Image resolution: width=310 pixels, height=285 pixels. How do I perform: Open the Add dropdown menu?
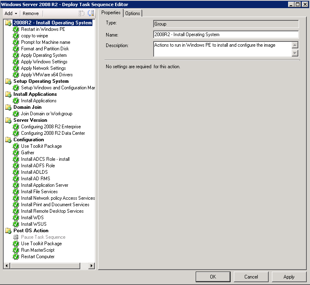[x=11, y=13]
